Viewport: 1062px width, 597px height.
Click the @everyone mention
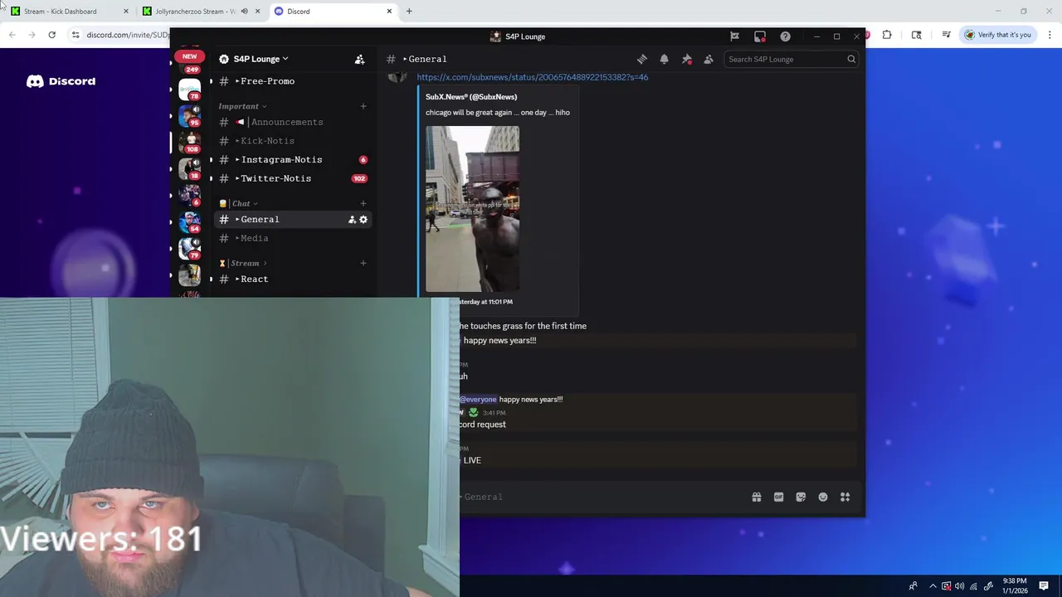click(478, 400)
